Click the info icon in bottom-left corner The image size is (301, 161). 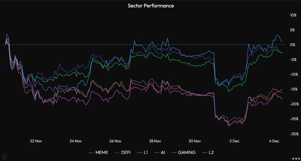(5, 157)
